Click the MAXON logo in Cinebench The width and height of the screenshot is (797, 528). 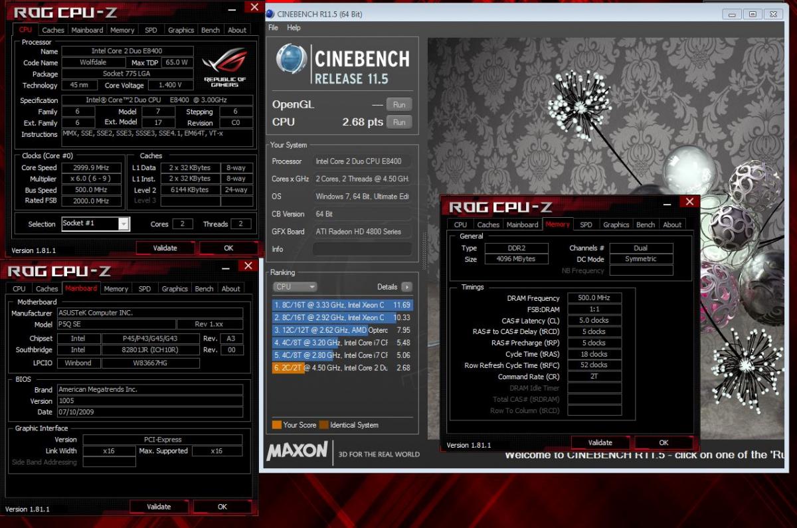(298, 452)
